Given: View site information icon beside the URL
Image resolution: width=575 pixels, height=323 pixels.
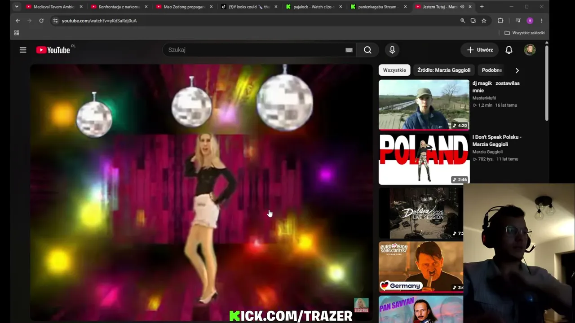Looking at the screenshot, I should [55, 21].
